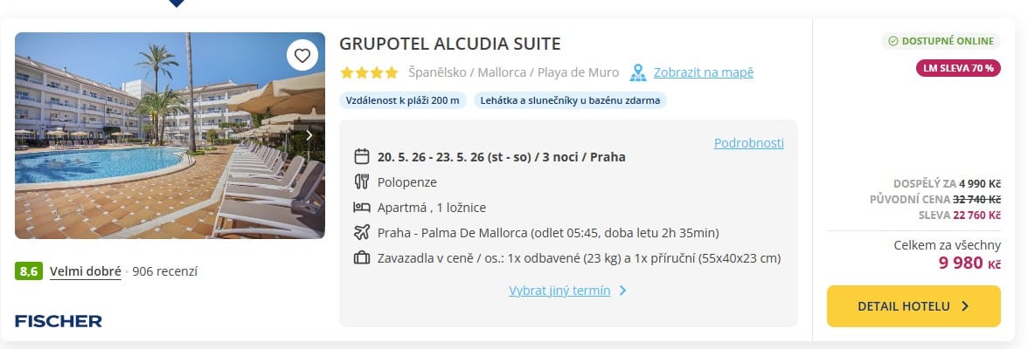
Task: Click the cutlery icon next to Polopenze
Action: pyautogui.click(x=362, y=182)
